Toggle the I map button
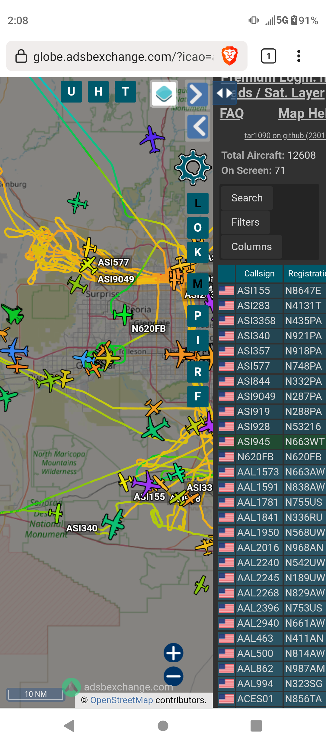 pyautogui.click(x=198, y=340)
